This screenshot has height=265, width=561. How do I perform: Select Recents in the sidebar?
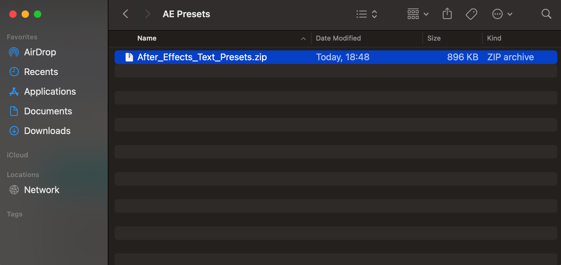coord(41,72)
